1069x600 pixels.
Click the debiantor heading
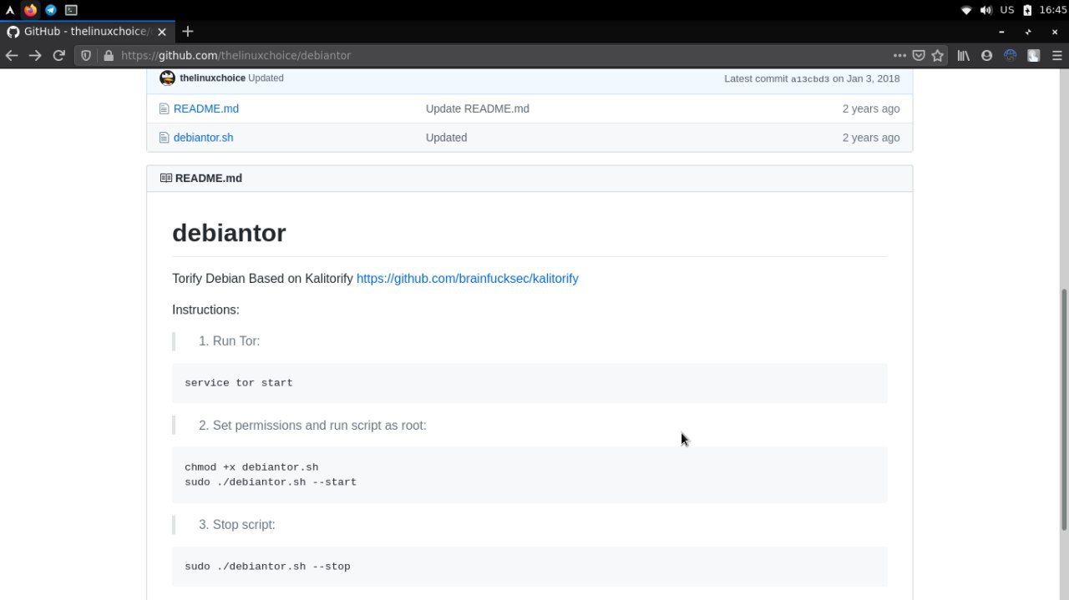(229, 233)
